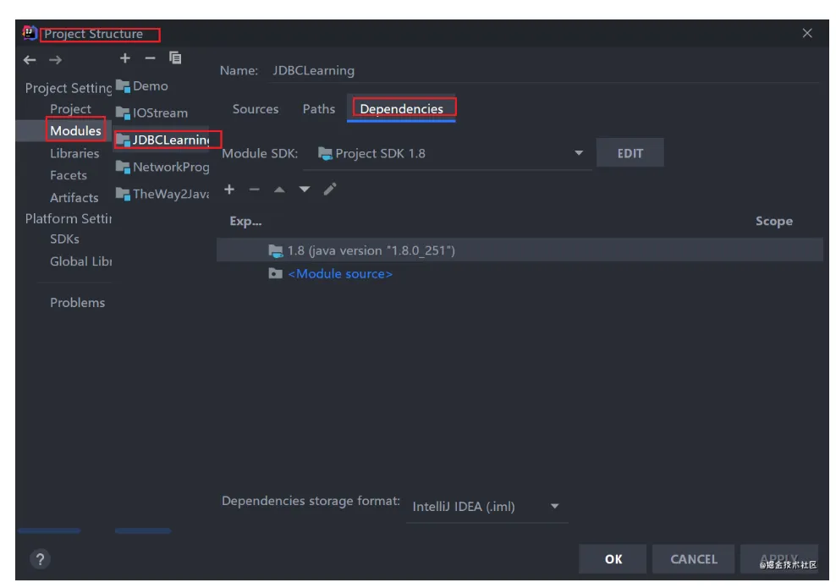Viewport: 836px width, 588px height.
Task: Select the IOStream module
Action: tap(161, 113)
